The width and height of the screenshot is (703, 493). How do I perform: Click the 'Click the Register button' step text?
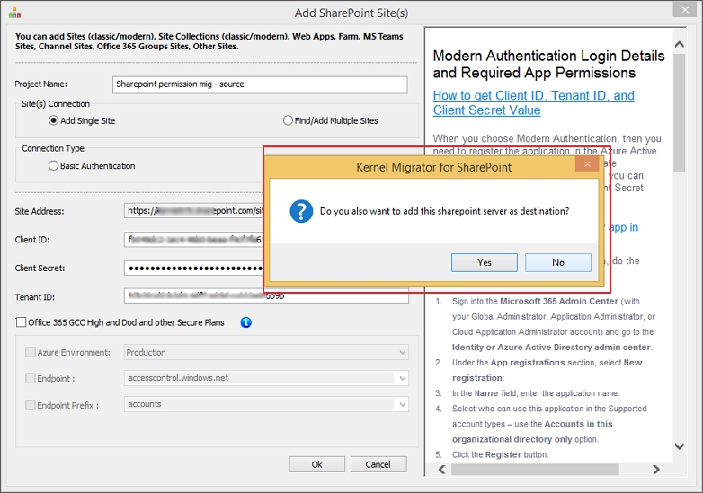point(501,454)
